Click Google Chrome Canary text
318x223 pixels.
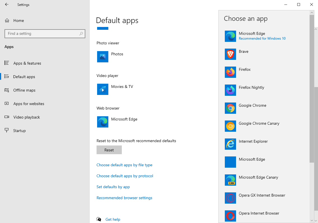[x=259, y=123]
